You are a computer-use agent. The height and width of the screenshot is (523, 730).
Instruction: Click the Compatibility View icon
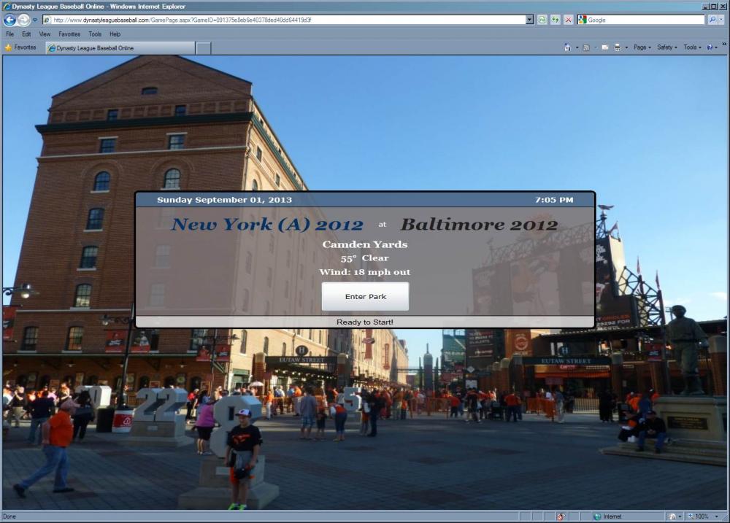(x=542, y=20)
